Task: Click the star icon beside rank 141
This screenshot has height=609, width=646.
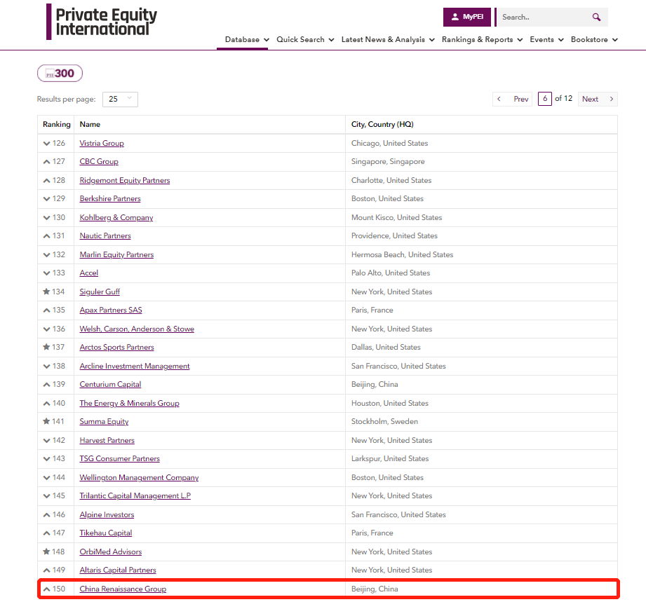Action: click(x=46, y=422)
